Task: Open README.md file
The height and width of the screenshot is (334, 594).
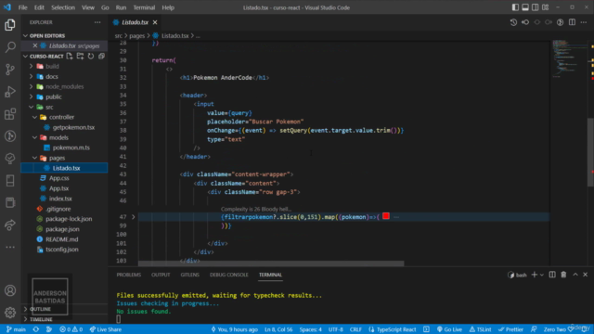Action: [62, 239]
